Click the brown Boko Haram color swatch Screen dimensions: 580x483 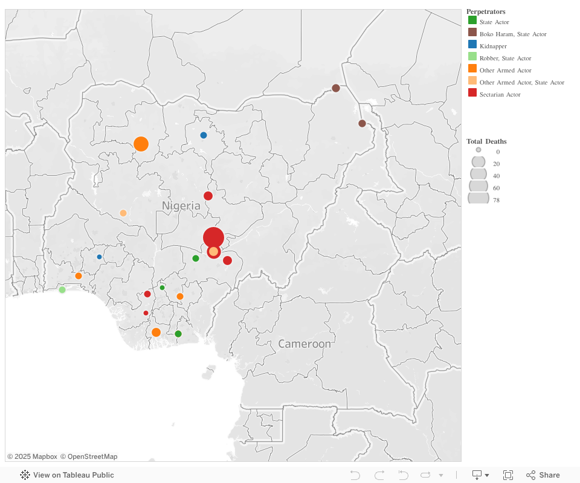(x=472, y=34)
